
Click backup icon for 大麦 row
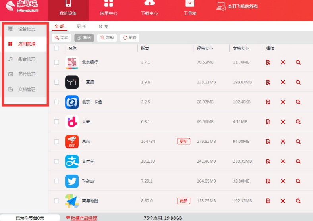(268, 122)
